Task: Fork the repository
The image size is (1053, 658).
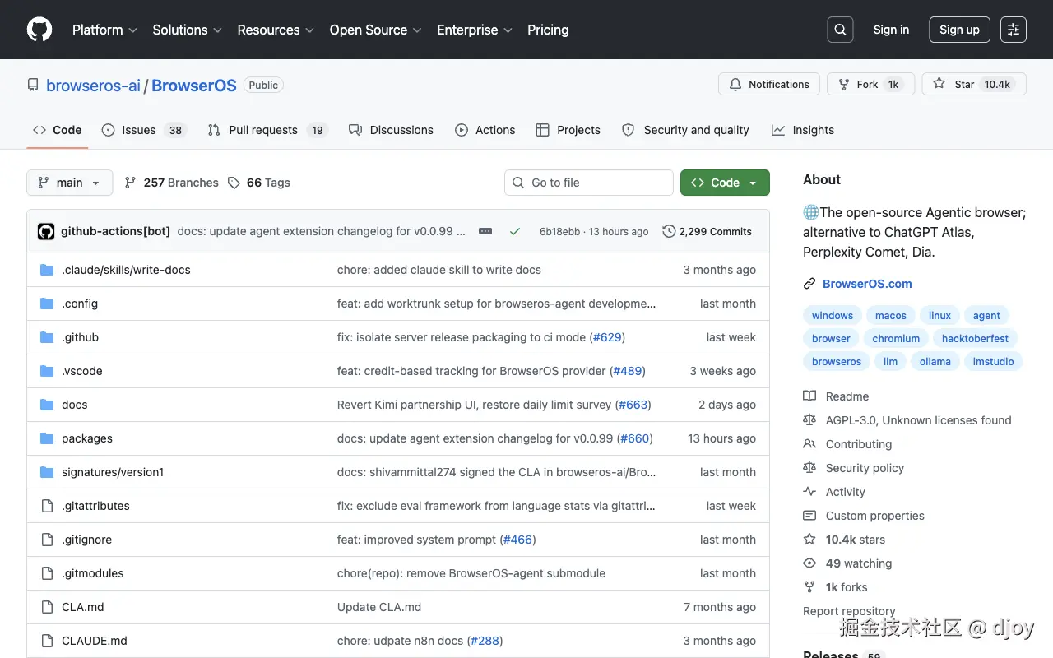Action: coord(870,84)
